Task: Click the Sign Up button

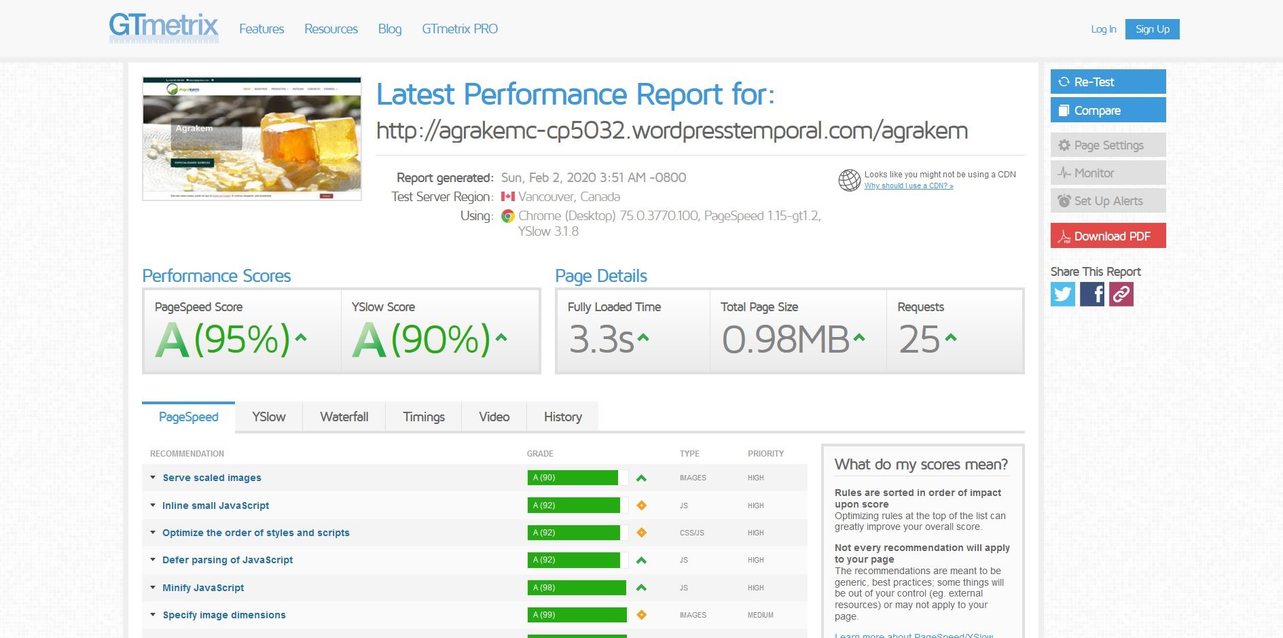Action: 1153,29
